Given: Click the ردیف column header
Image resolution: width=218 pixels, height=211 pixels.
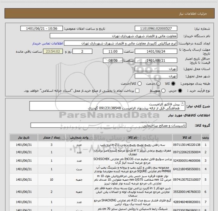Looking at the screenshot, I should tap(206, 138).
